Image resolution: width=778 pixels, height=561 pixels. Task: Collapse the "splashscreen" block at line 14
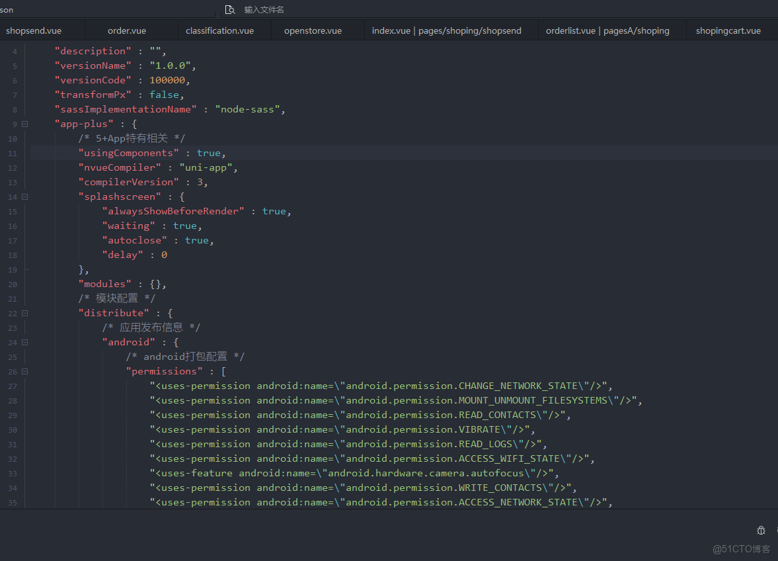point(25,196)
